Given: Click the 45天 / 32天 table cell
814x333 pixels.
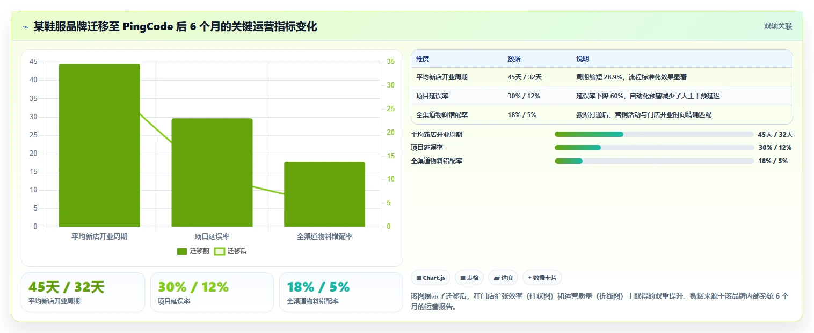Looking at the screenshot, I should pyautogui.click(x=536, y=77).
